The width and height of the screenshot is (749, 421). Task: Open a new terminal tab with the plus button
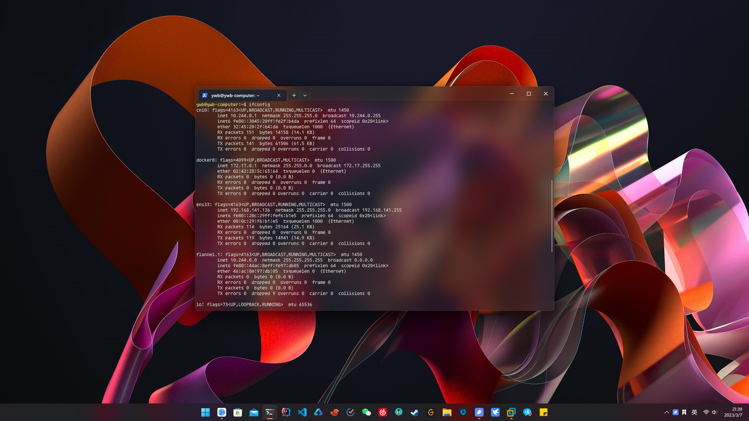(x=294, y=95)
